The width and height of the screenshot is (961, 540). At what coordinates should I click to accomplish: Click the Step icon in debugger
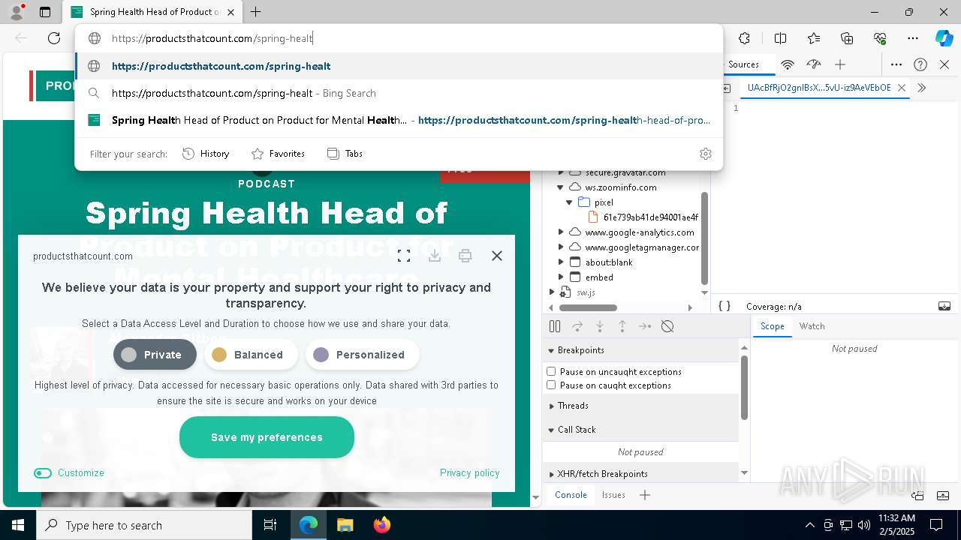[x=645, y=326]
